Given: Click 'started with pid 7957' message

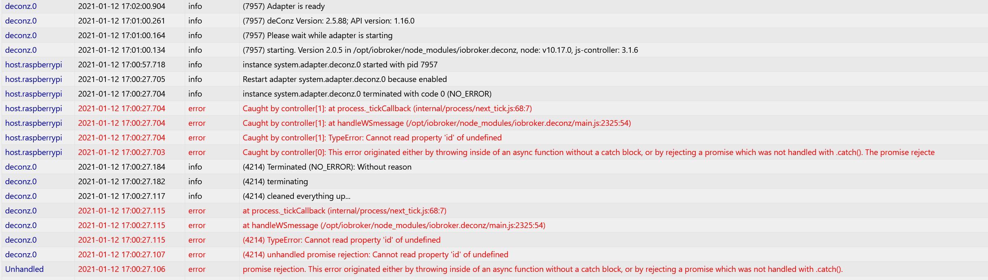Looking at the screenshot, I should [340, 65].
